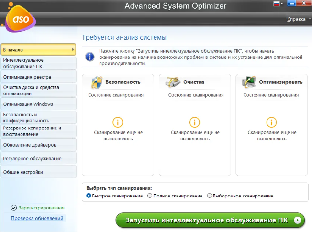The width and height of the screenshot is (312, 232).
Task: Go to В начало section
Action: tap(38, 49)
